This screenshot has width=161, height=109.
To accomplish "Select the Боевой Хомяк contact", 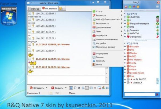I will click(137, 73).
